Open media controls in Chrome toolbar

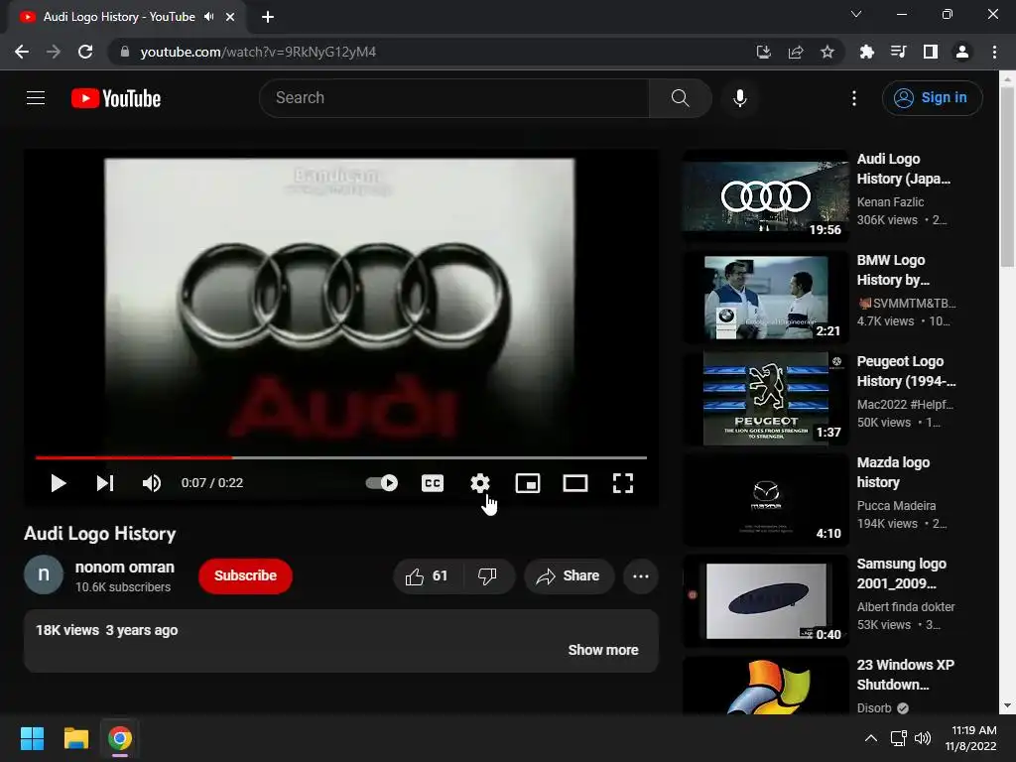(x=899, y=52)
